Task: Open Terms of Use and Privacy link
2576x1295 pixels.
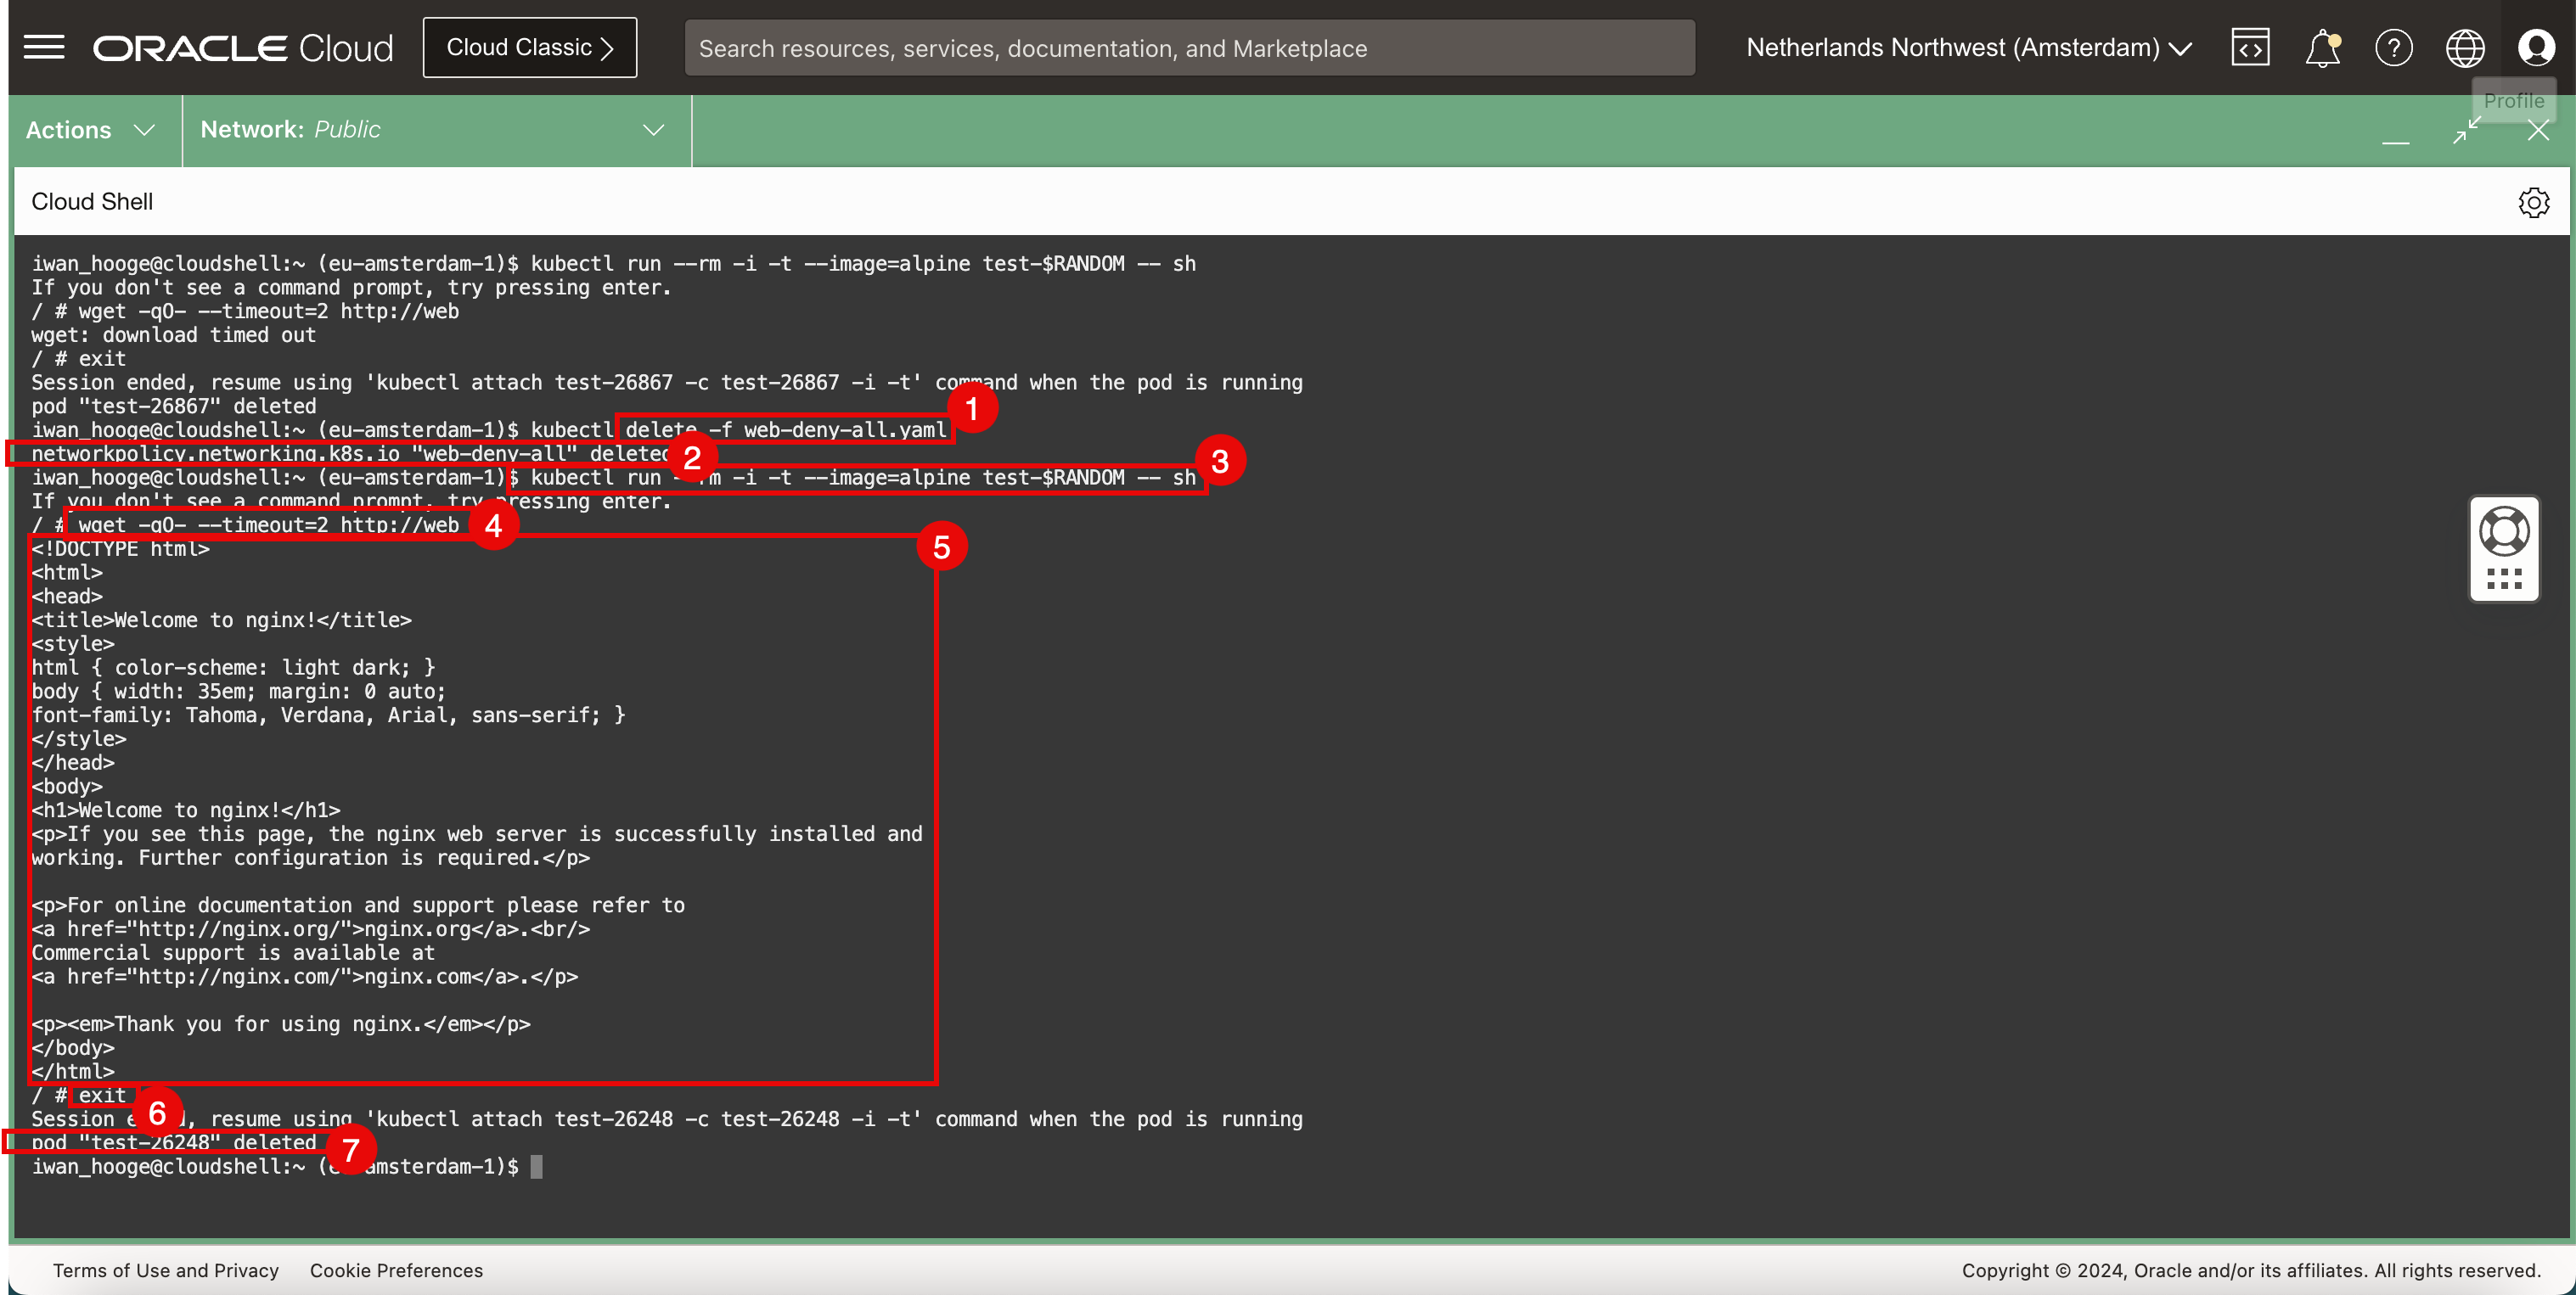Action: coord(165,1270)
